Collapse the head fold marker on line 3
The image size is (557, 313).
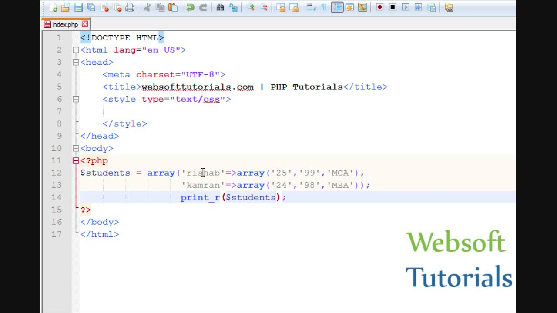[x=76, y=62]
